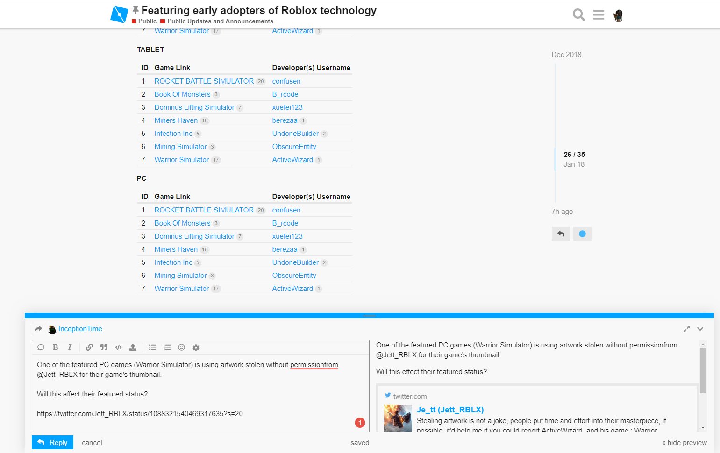Open ObscureEntity profile in PC table
The width and height of the screenshot is (720, 453).
(x=294, y=276)
